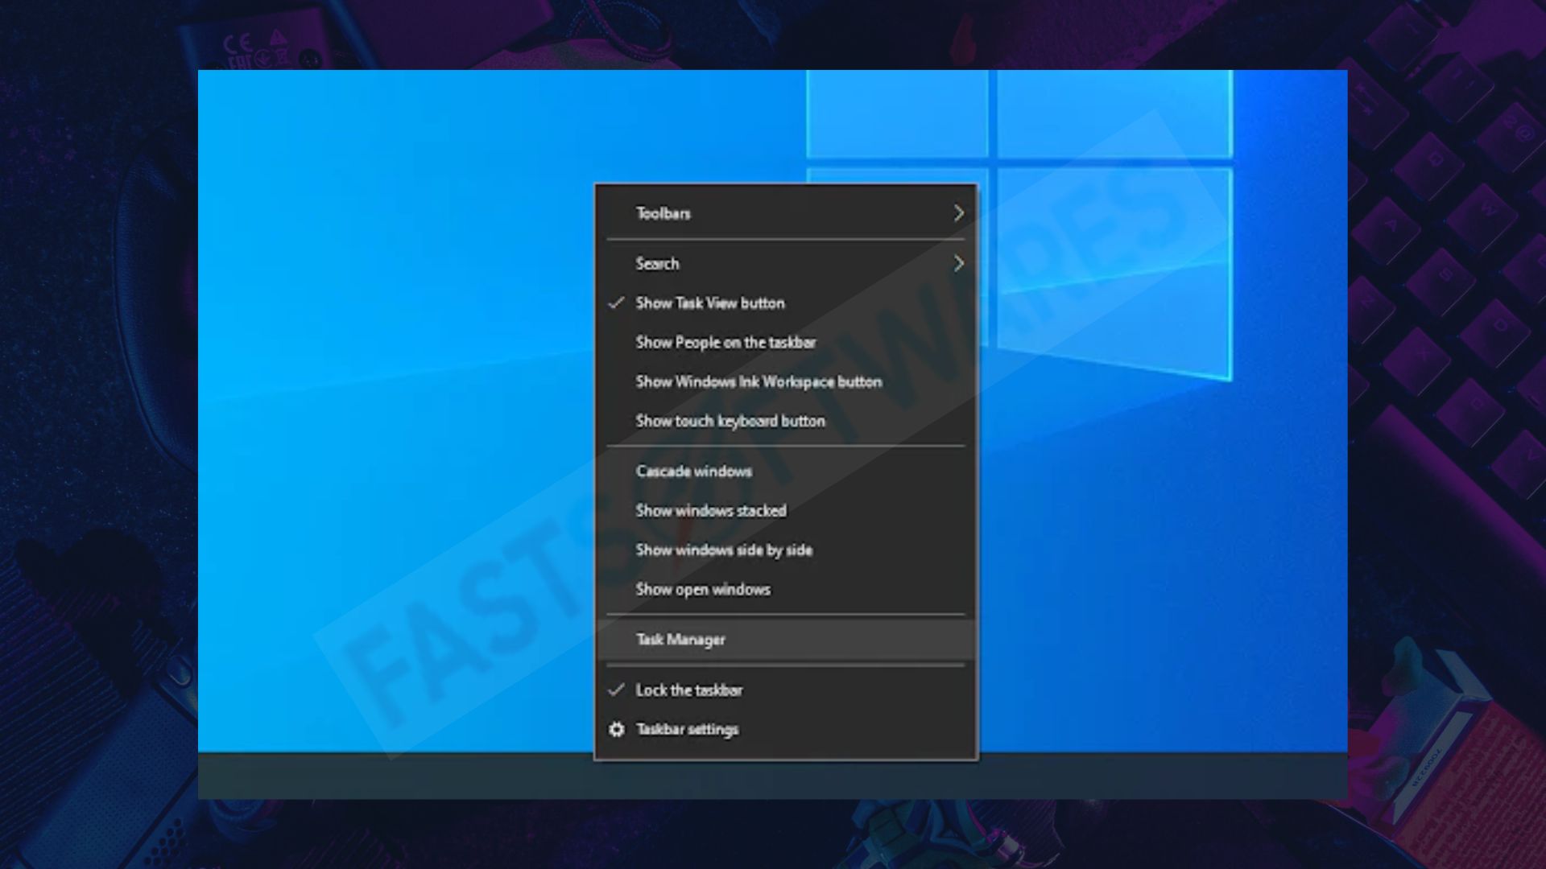Open the Search menu entry
Image resolution: width=1546 pixels, height=869 pixels.
[786, 264]
